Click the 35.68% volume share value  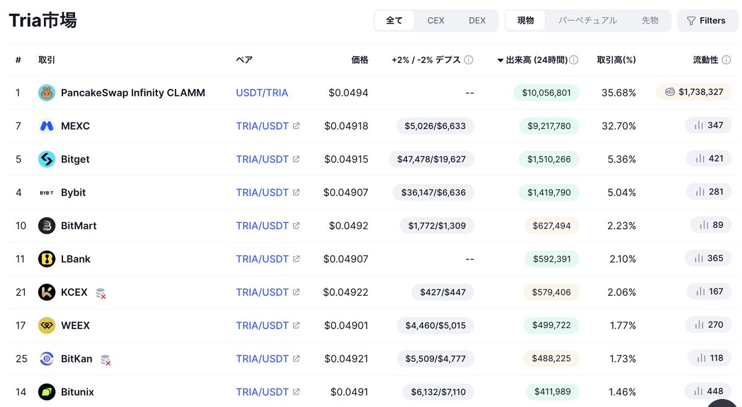point(619,93)
